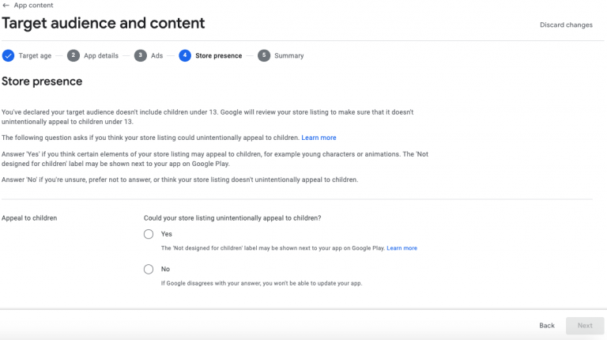
Task: Click the Back button
Action: [547, 325]
